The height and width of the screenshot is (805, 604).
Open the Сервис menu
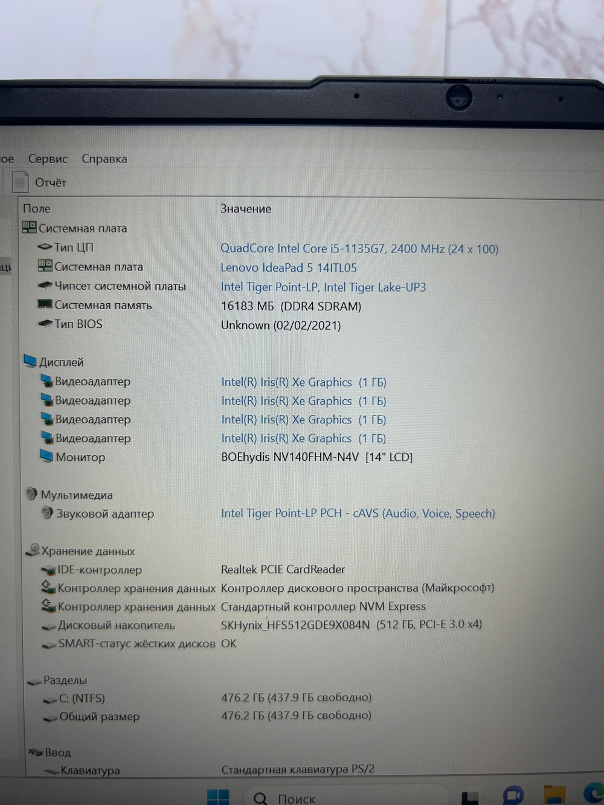click(x=48, y=159)
